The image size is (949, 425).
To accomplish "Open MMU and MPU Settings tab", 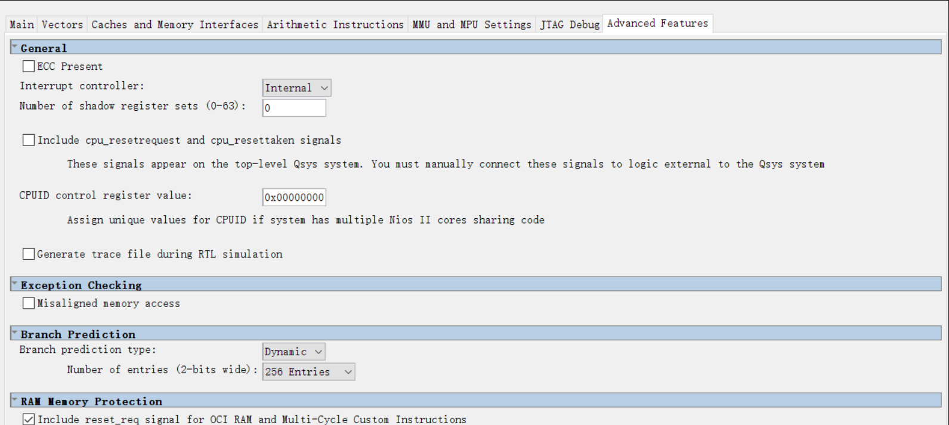I will 472,24.
